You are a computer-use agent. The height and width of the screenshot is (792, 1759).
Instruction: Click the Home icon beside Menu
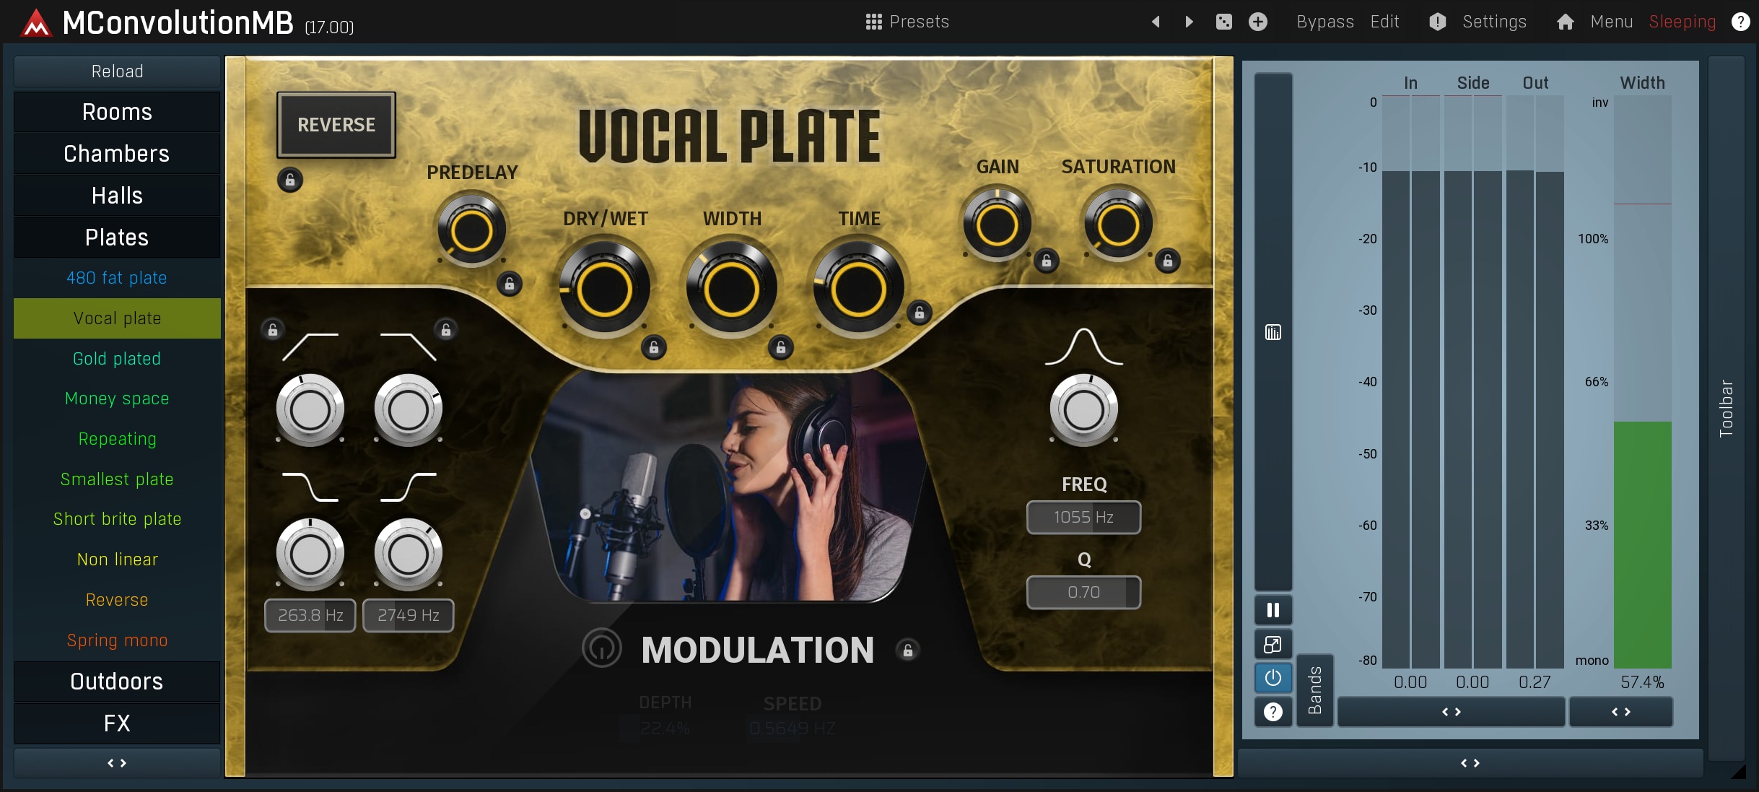point(1565,22)
